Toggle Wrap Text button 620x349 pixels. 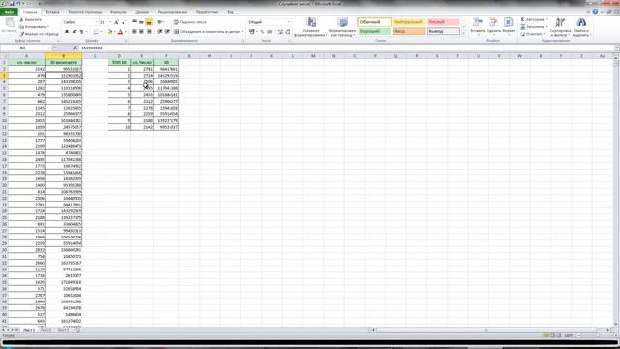pos(191,22)
